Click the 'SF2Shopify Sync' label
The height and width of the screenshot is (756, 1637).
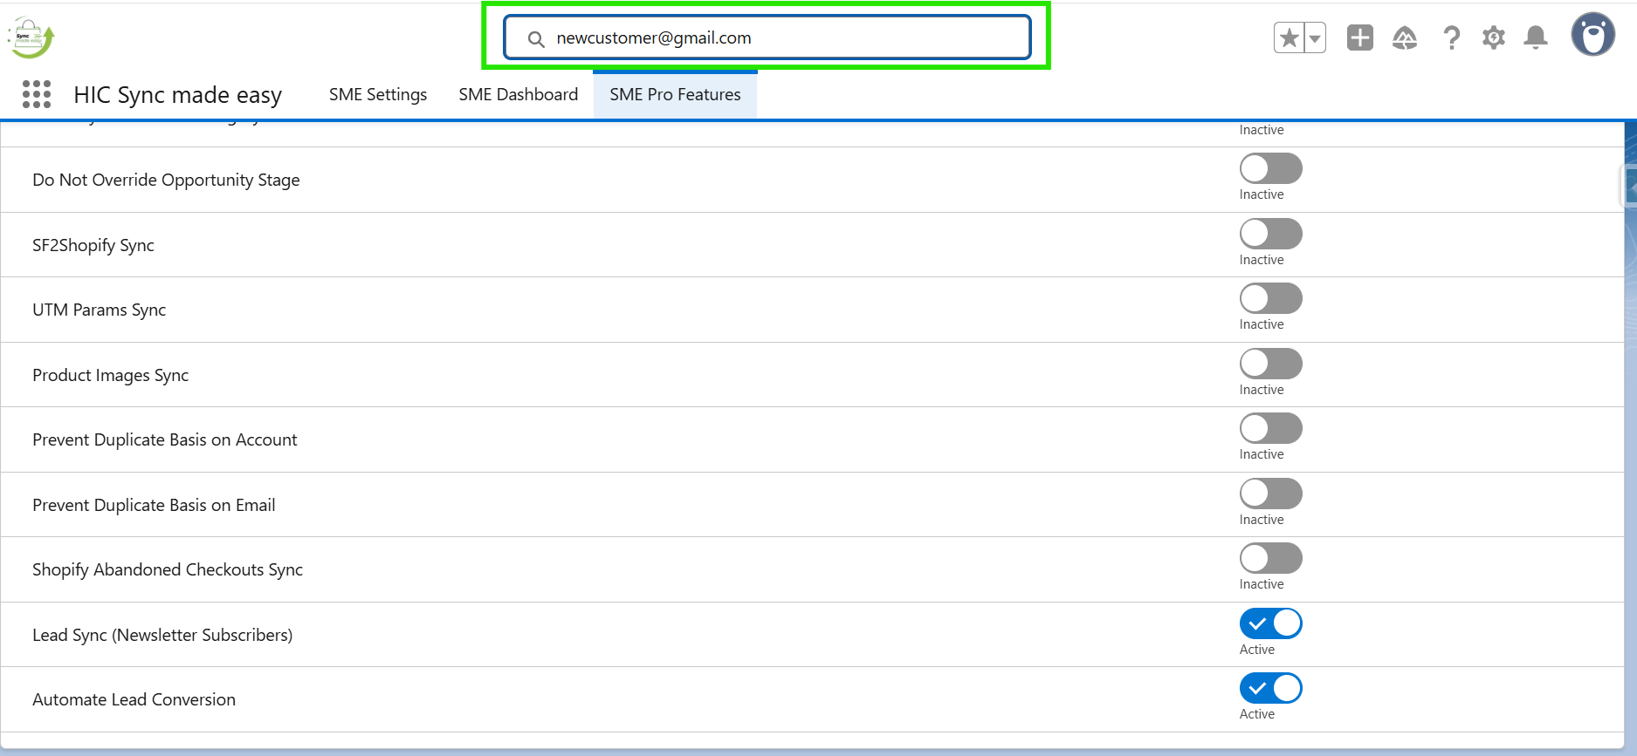pos(93,245)
